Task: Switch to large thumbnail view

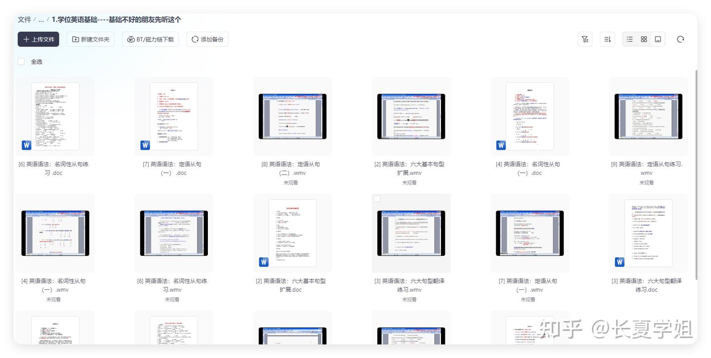Action: point(658,40)
